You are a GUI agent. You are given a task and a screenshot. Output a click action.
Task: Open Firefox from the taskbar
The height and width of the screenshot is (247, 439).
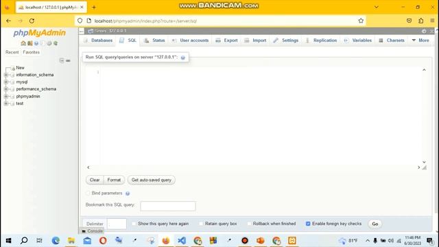pos(166,240)
